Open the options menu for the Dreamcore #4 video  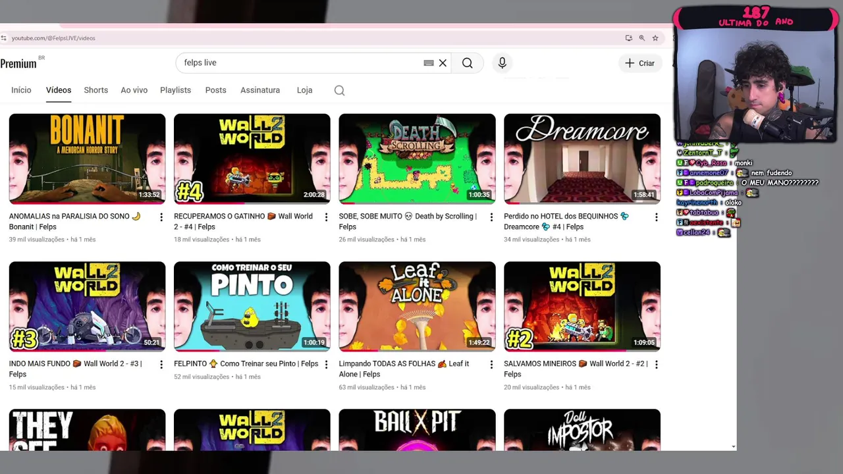(656, 217)
